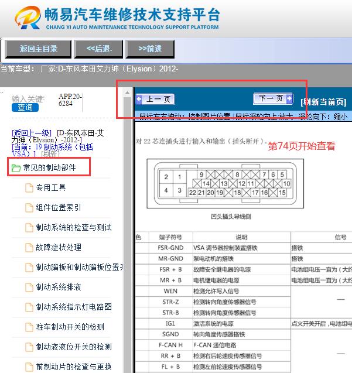
Task: Select the FL + B terminal cell
Action: click(170, 367)
